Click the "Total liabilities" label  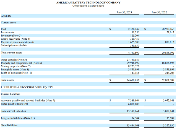coord(9,125)
